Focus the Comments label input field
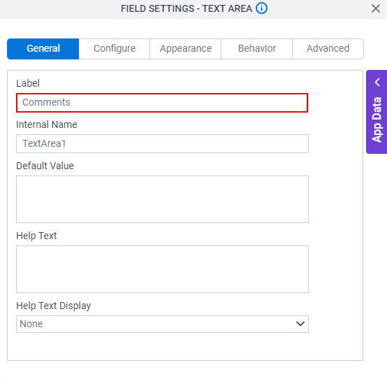The image size is (387, 379). 162,103
